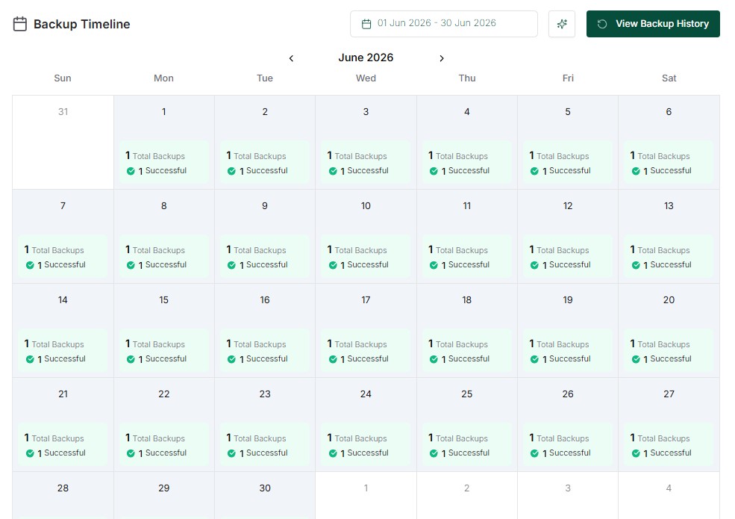Image resolution: width=735 pixels, height=519 pixels.
Task: Click the Backup Timeline calendar icon
Action: (x=19, y=24)
